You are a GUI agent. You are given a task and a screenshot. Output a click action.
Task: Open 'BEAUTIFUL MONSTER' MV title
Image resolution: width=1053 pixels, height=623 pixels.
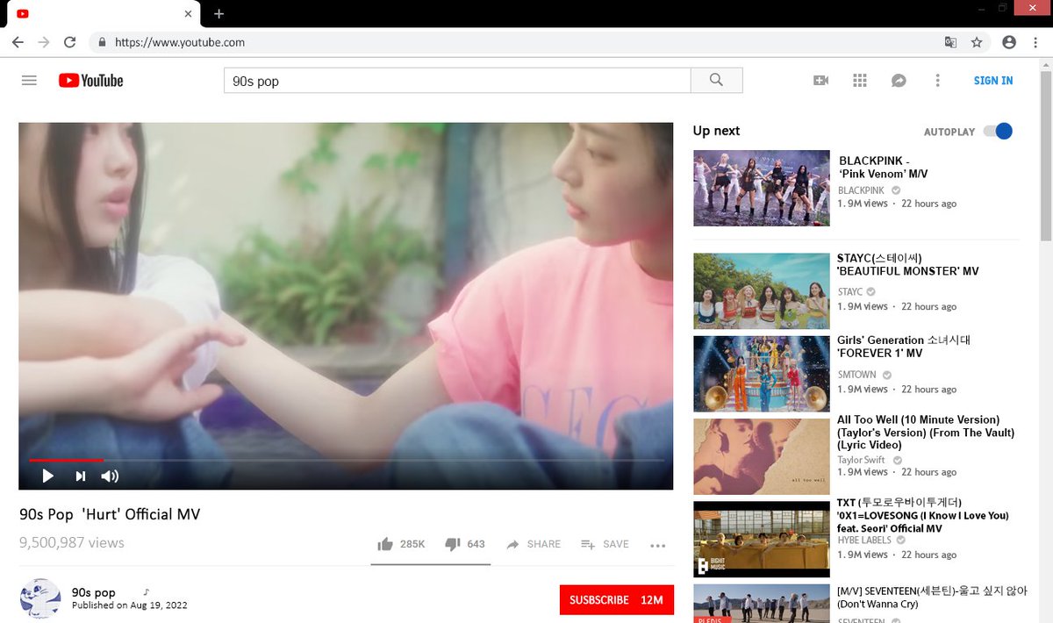(908, 265)
